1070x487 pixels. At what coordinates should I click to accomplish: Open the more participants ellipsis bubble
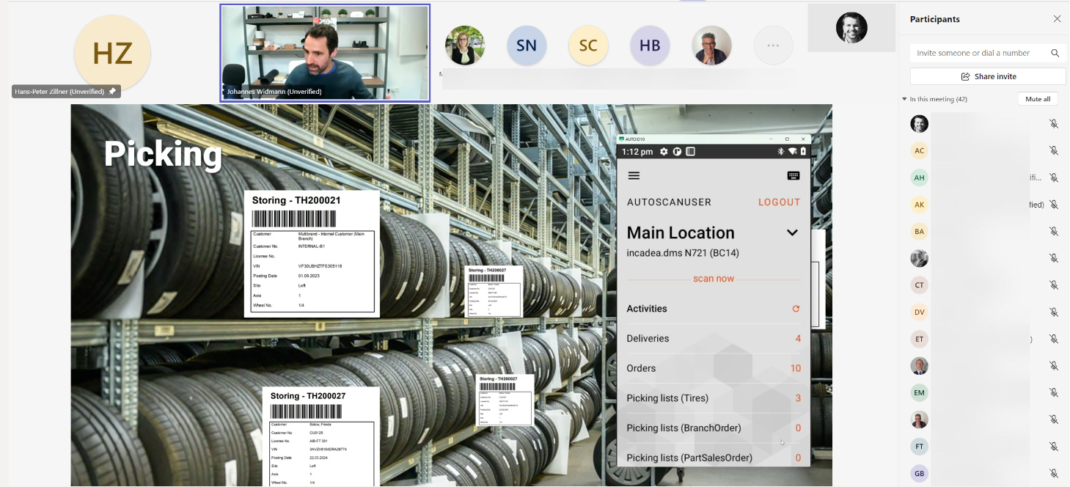pyautogui.click(x=773, y=45)
